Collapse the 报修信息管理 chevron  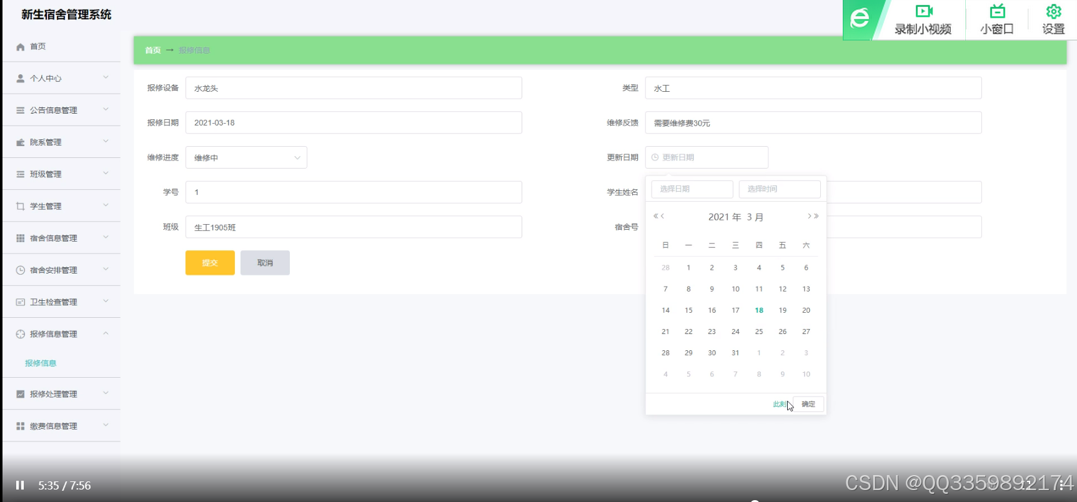pos(106,333)
